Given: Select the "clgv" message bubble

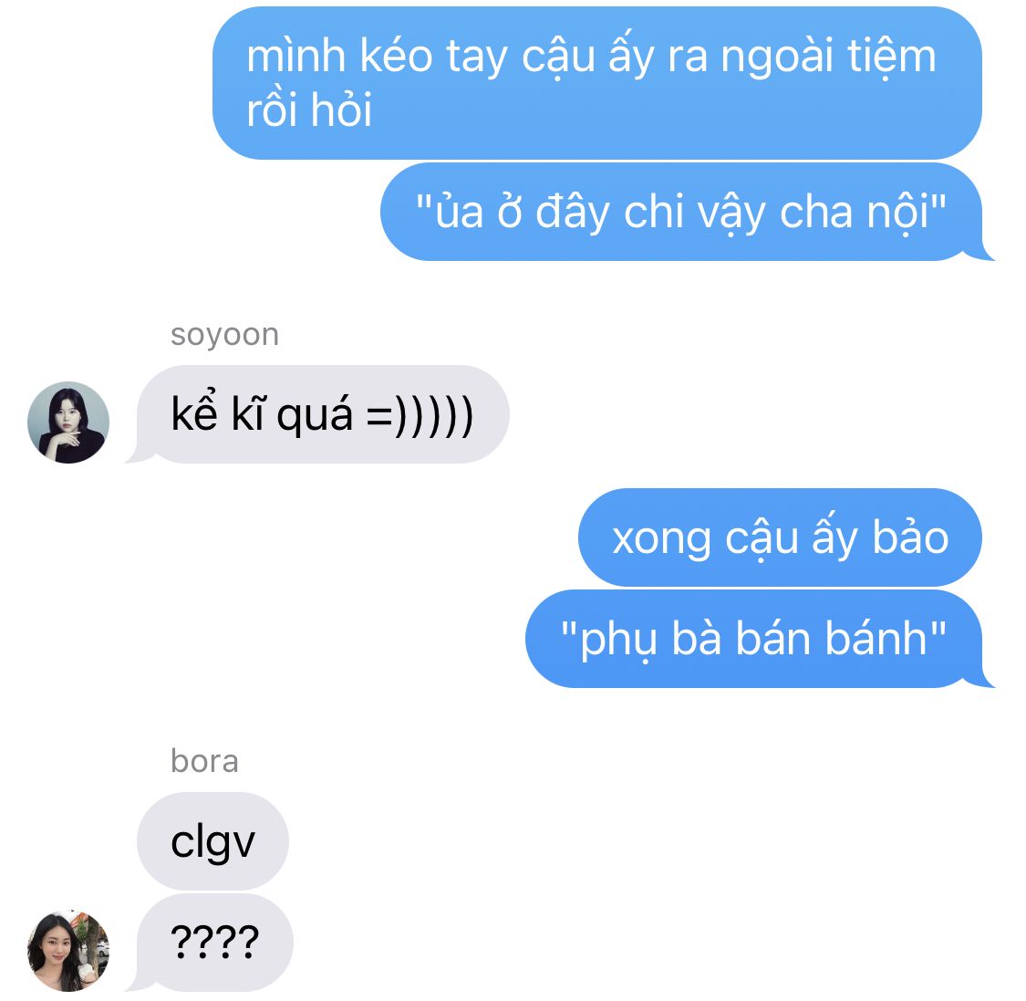Looking at the screenshot, I should click(x=212, y=841).
